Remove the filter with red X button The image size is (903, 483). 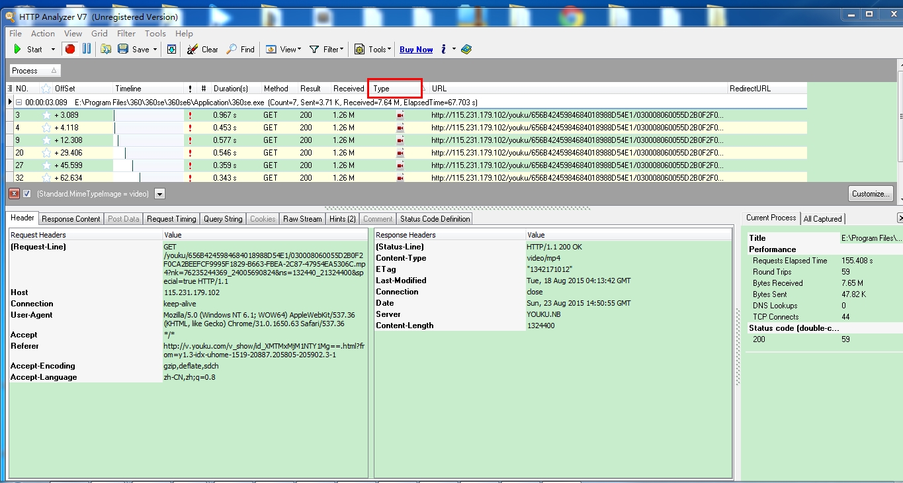click(14, 194)
